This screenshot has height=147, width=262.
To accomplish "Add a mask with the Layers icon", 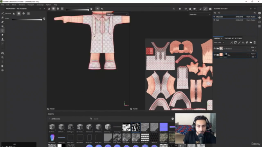I will click(x=235, y=42).
